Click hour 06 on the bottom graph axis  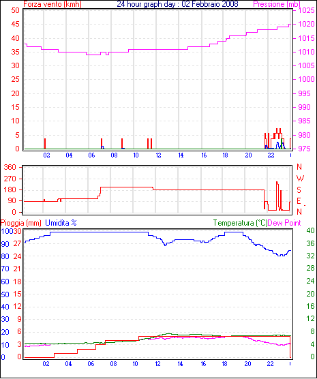[91, 364]
